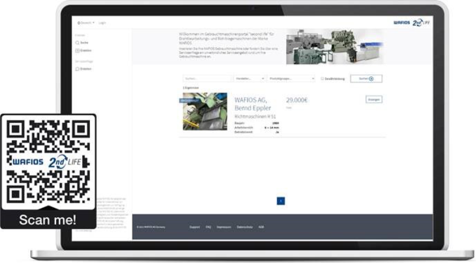Open Suche with the magnifier icon in sidebar
Image resolution: width=476 pixels, height=263 pixels.
tap(82, 43)
